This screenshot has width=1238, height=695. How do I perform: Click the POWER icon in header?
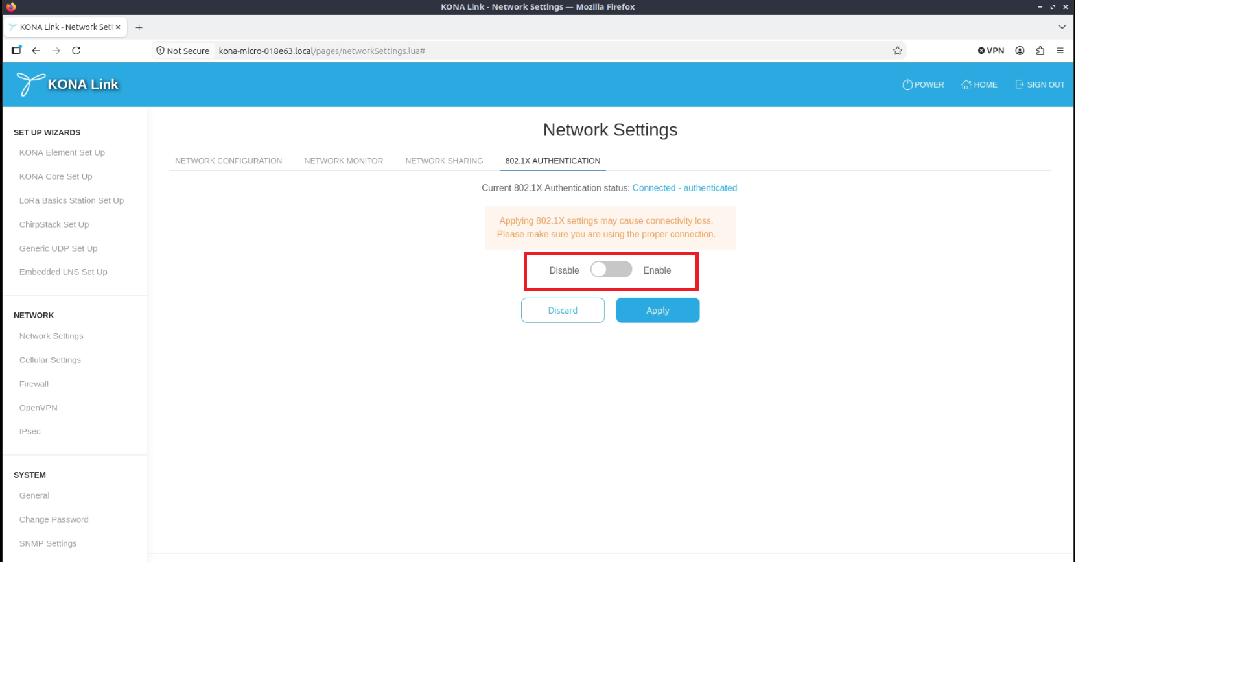pos(907,85)
